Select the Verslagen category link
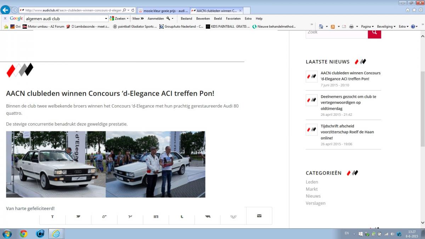Screen dimensions: 425x239 tap(316, 203)
